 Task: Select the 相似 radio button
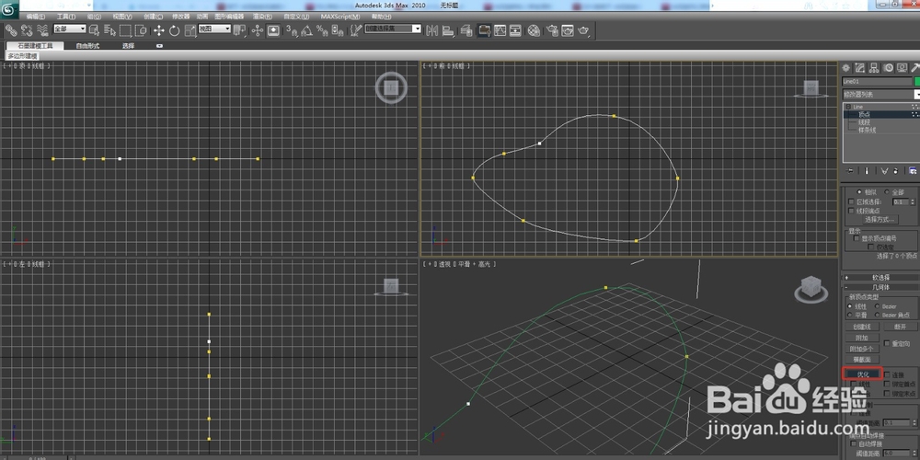pos(859,192)
